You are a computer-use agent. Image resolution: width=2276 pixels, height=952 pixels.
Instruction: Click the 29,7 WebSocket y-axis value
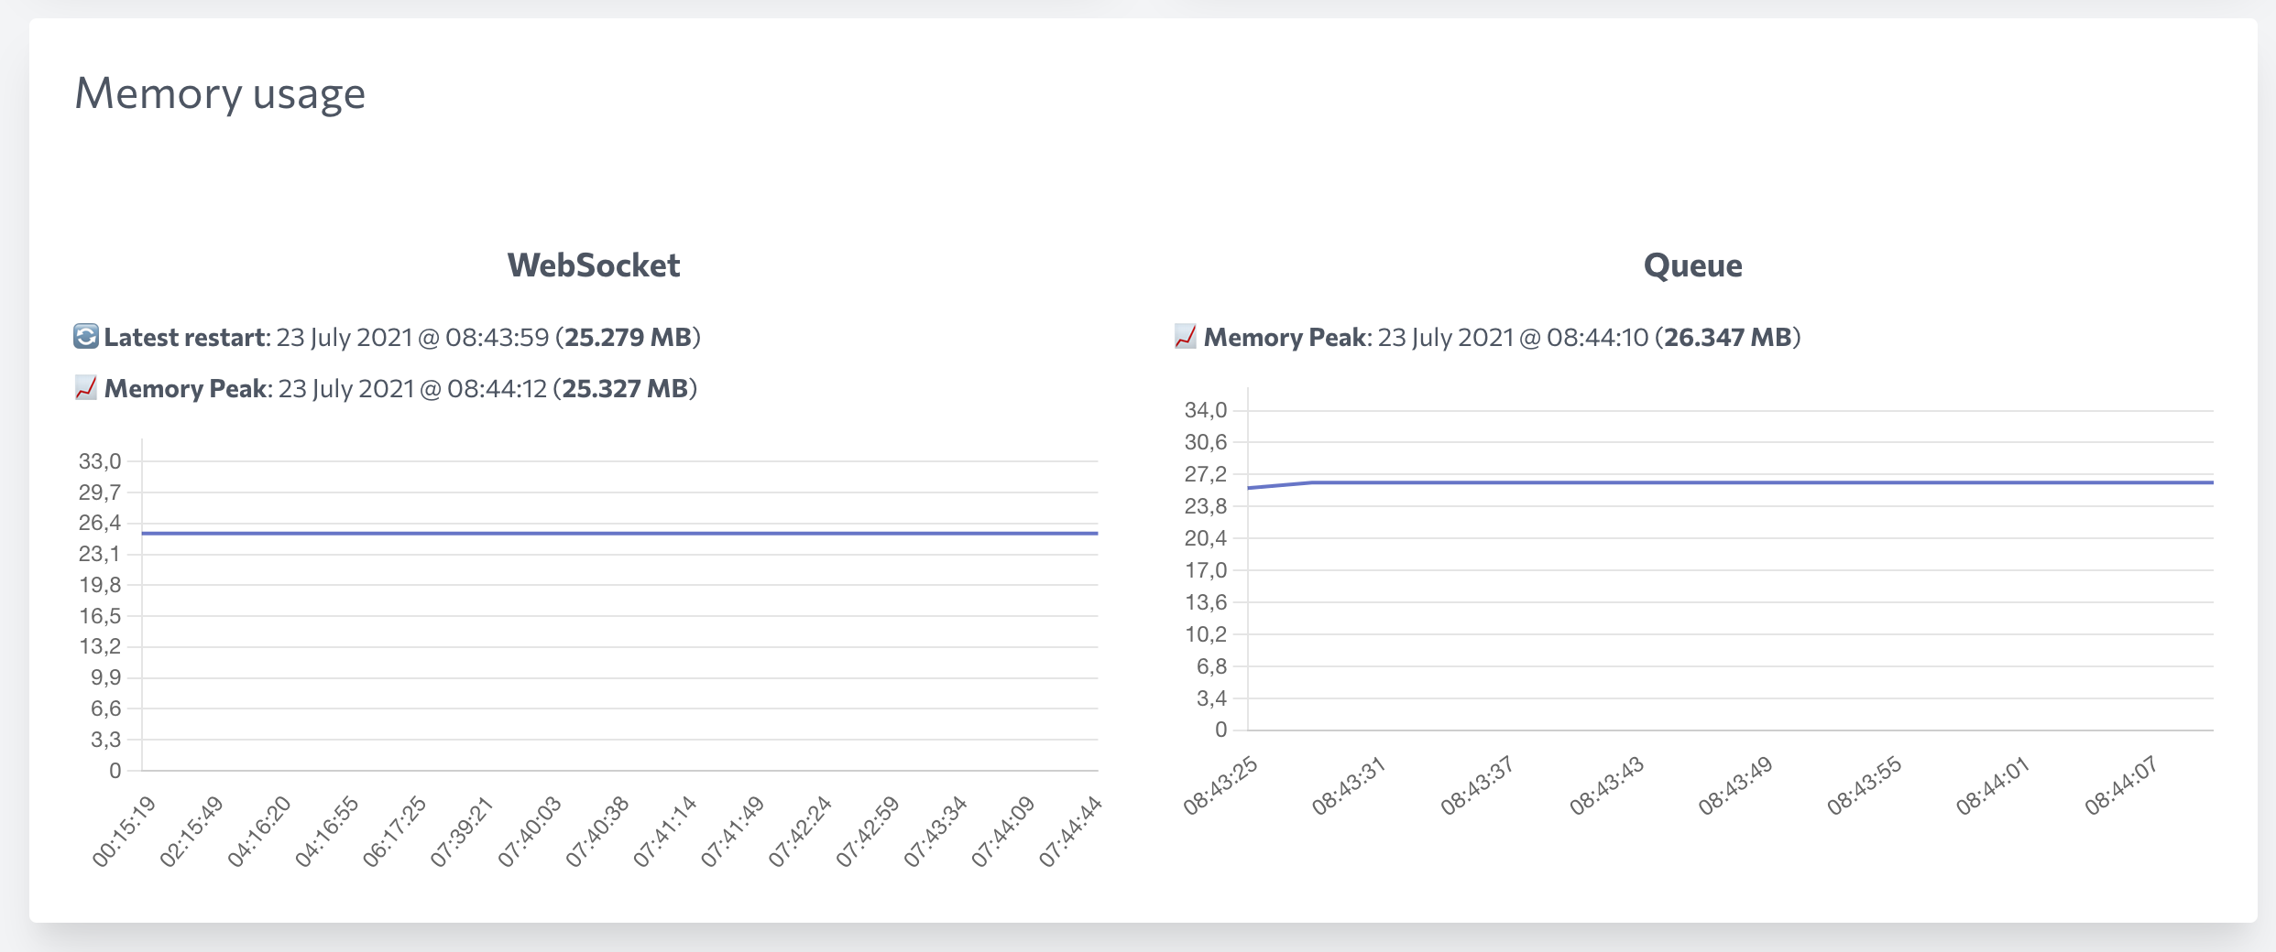point(100,492)
